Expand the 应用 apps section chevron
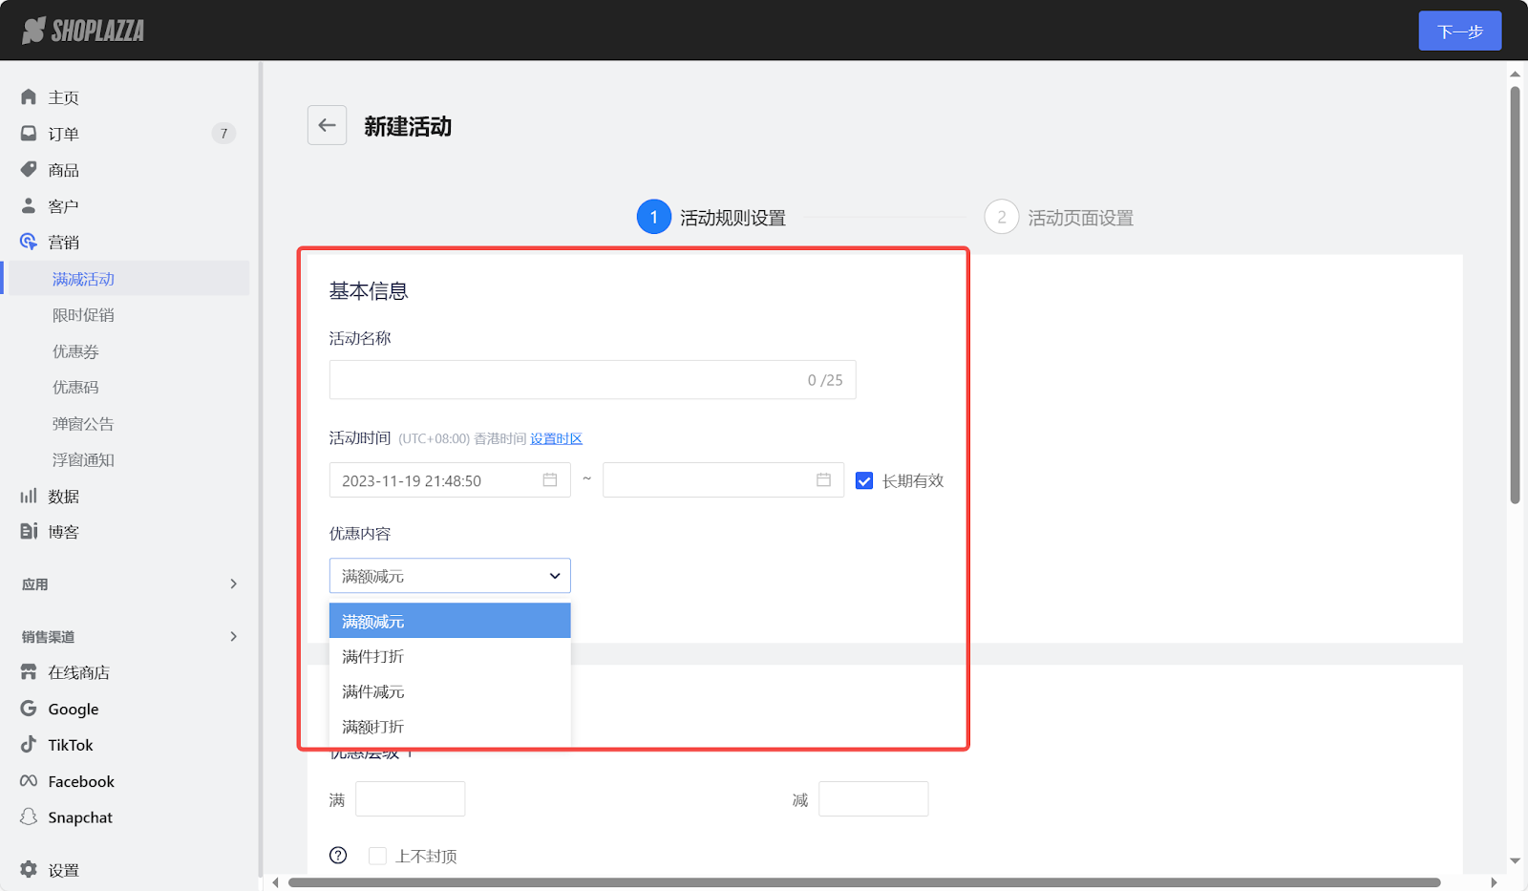This screenshot has height=891, width=1528. click(233, 583)
